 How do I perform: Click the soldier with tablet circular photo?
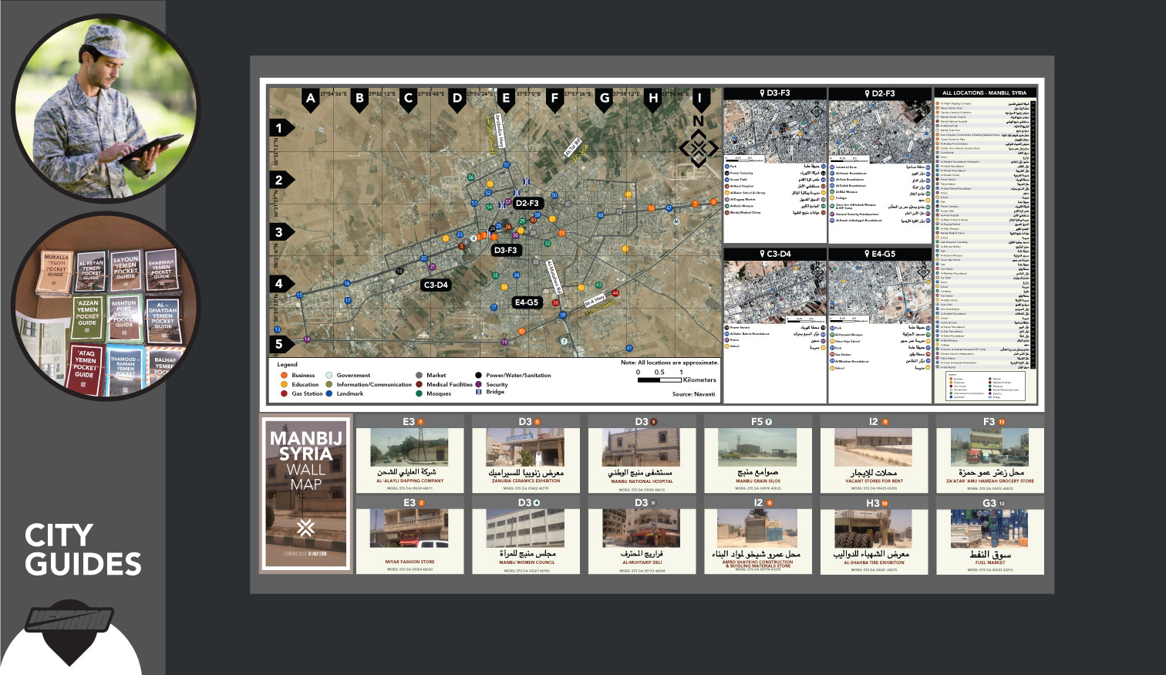[104, 108]
